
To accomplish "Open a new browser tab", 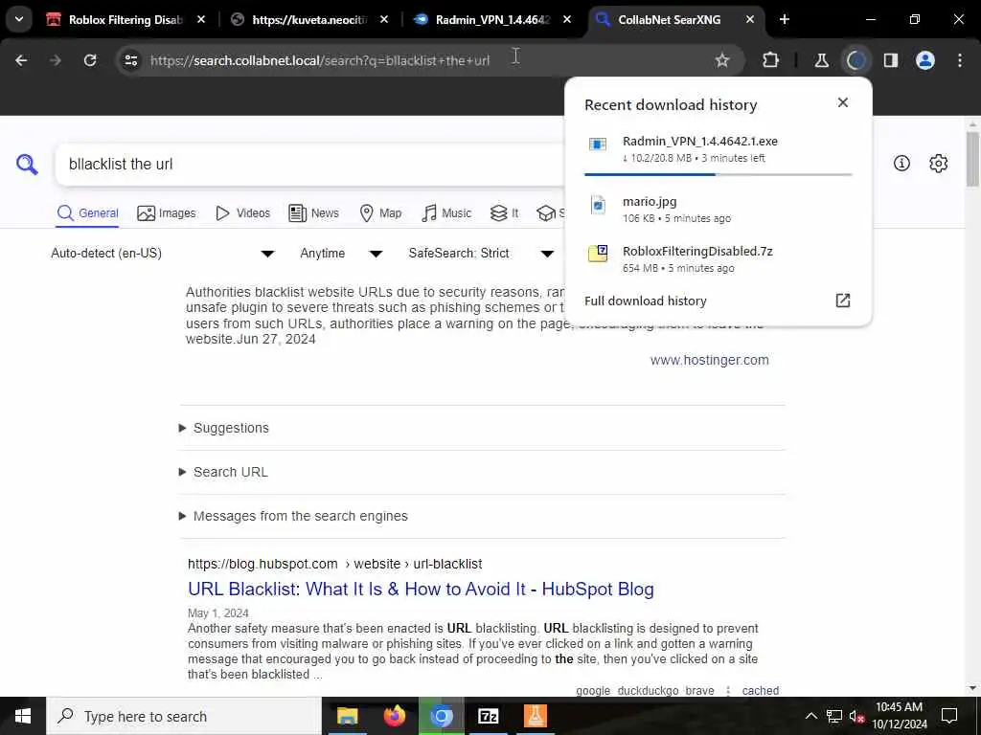I will [x=785, y=19].
